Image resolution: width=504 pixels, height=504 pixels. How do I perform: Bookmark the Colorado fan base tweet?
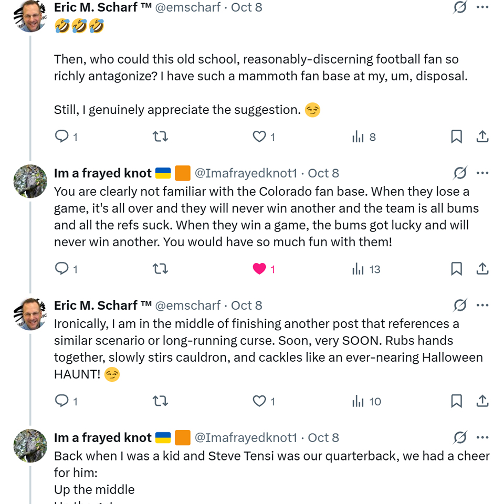(x=456, y=269)
